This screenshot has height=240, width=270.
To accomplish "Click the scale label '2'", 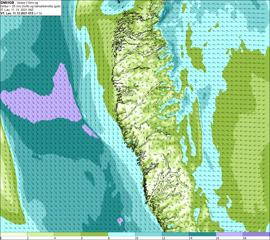I will point(28,238).
